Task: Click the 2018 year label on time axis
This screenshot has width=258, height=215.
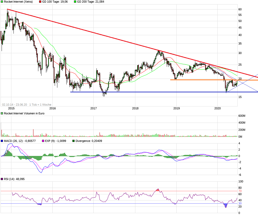Action: (135, 108)
